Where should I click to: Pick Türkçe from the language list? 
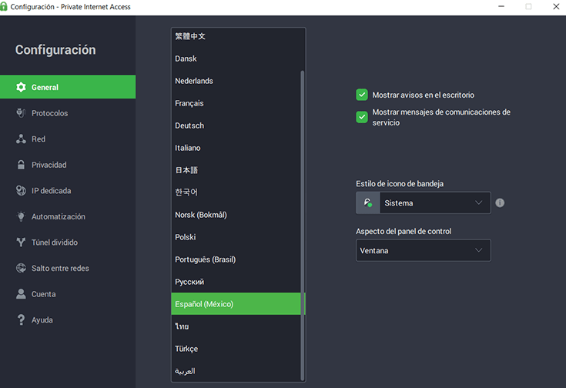[236, 349]
